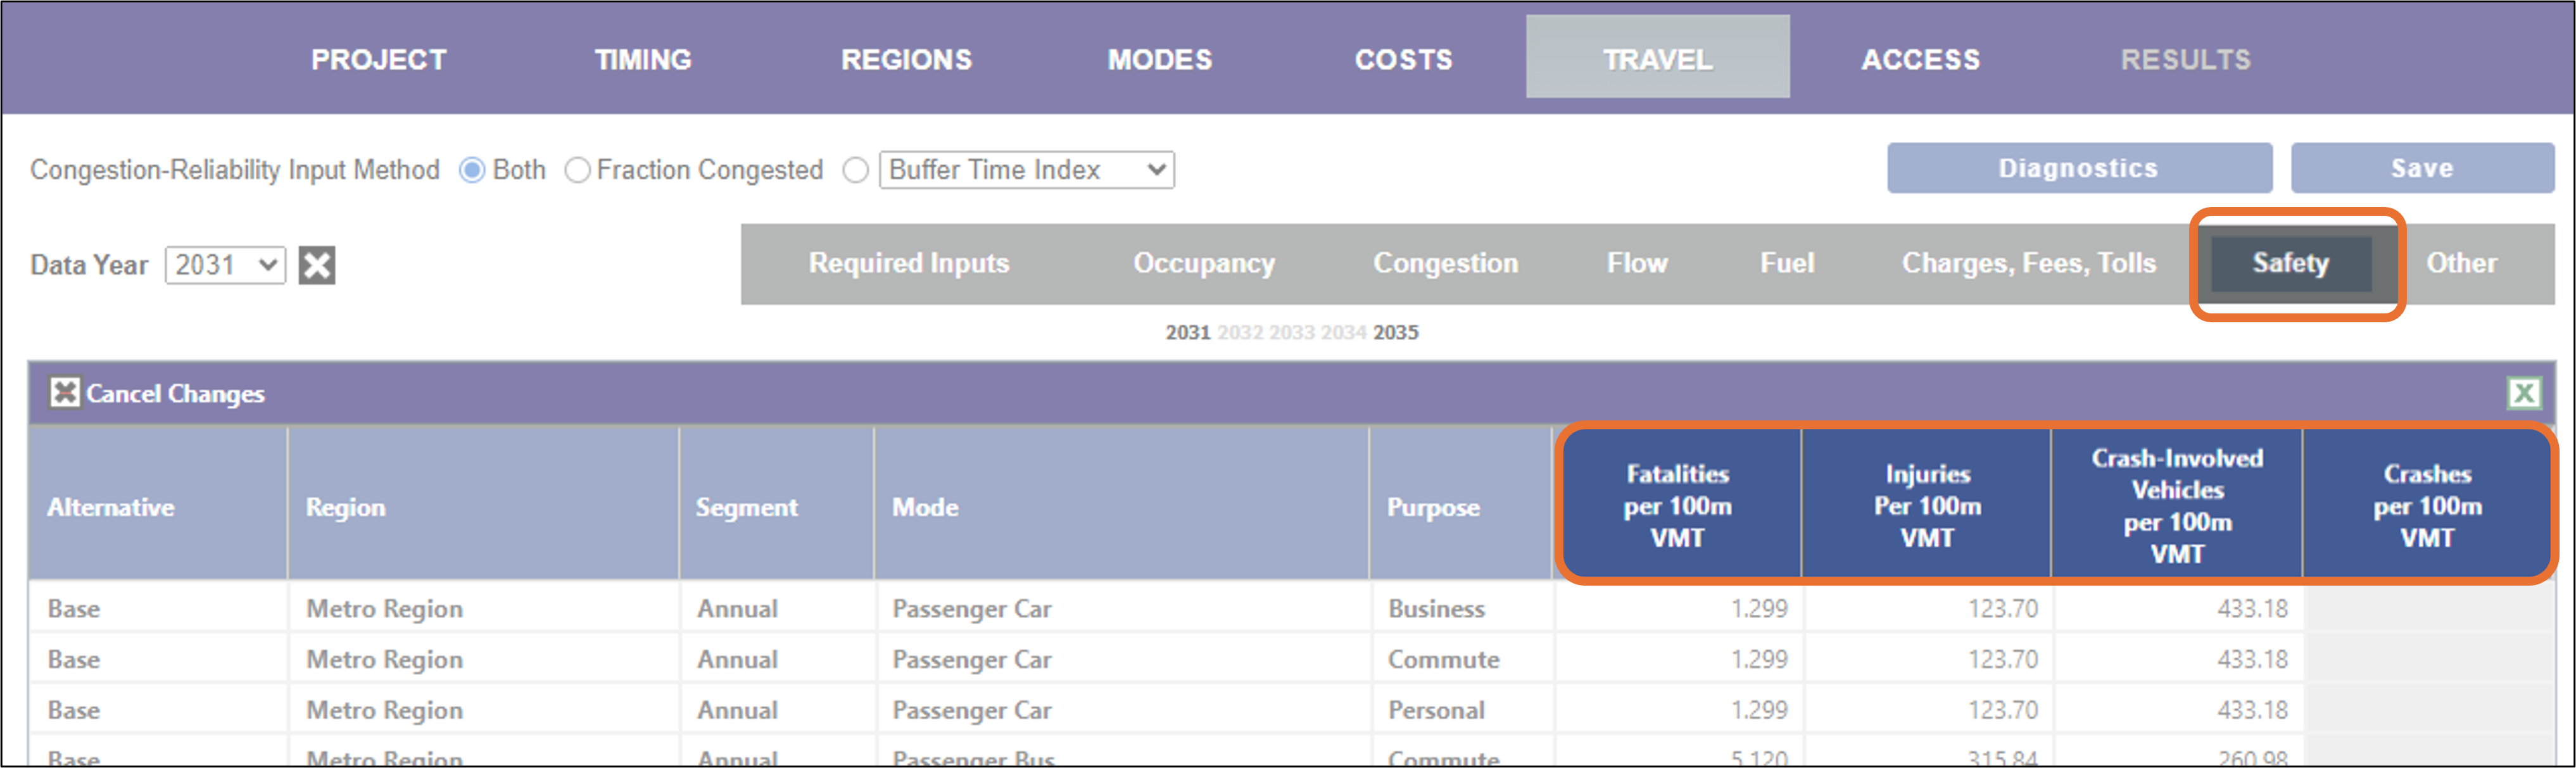This screenshot has width=2576, height=768.
Task: Open the RESULTS tab
Action: 2186,60
